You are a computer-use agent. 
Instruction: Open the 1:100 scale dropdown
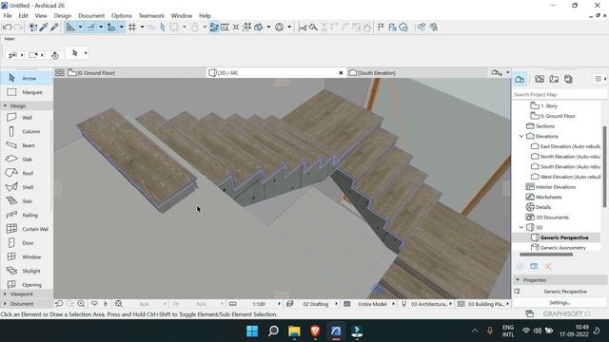pyautogui.click(x=279, y=304)
